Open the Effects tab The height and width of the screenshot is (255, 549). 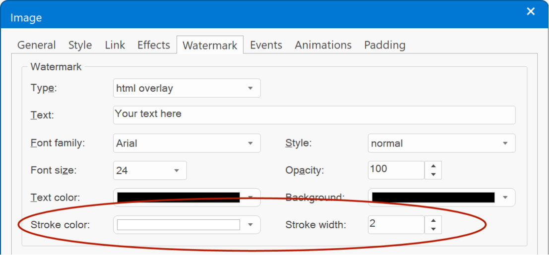154,45
